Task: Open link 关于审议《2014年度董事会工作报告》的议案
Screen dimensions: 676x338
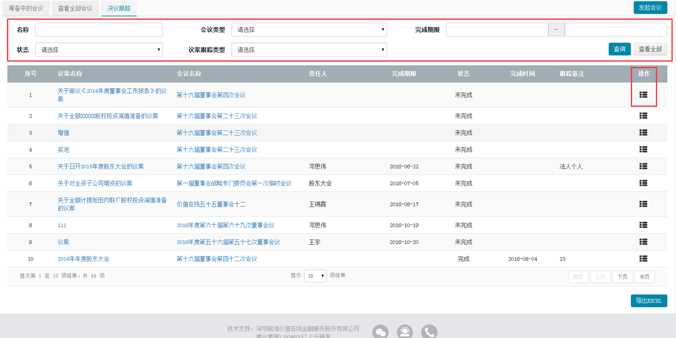Action: (112, 95)
